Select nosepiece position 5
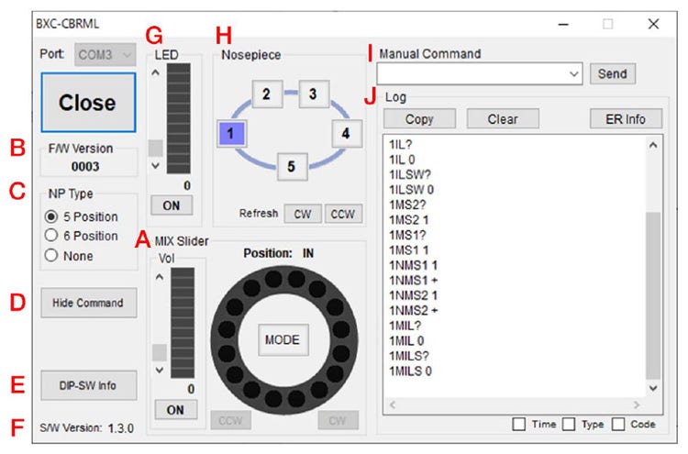This screenshot has height=454, width=688. point(291,167)
